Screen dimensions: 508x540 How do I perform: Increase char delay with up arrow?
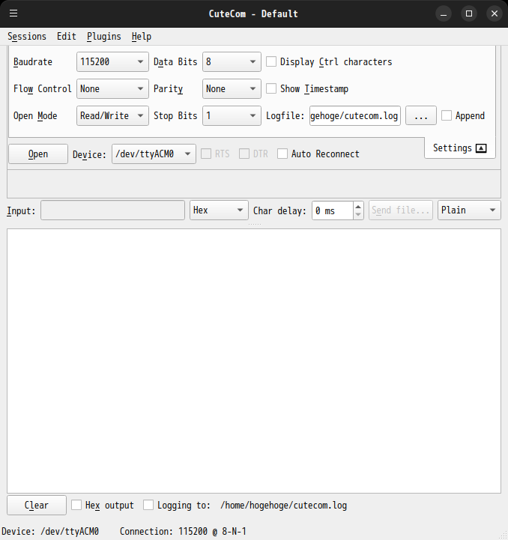[358, 207]
